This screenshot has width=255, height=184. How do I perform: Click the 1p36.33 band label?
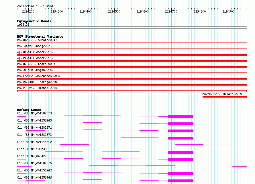point(23,25)
